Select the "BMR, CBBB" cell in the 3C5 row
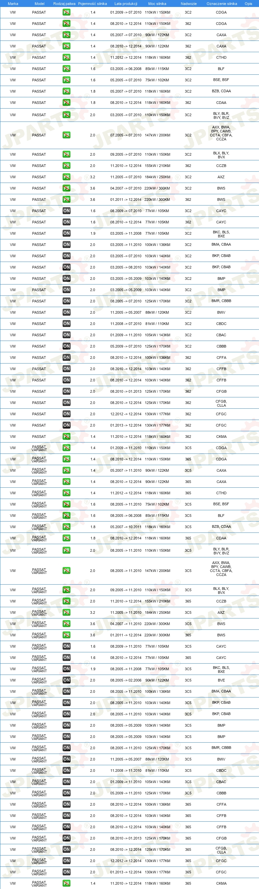Screen dimensions: 259x889 tap(221, 748)
